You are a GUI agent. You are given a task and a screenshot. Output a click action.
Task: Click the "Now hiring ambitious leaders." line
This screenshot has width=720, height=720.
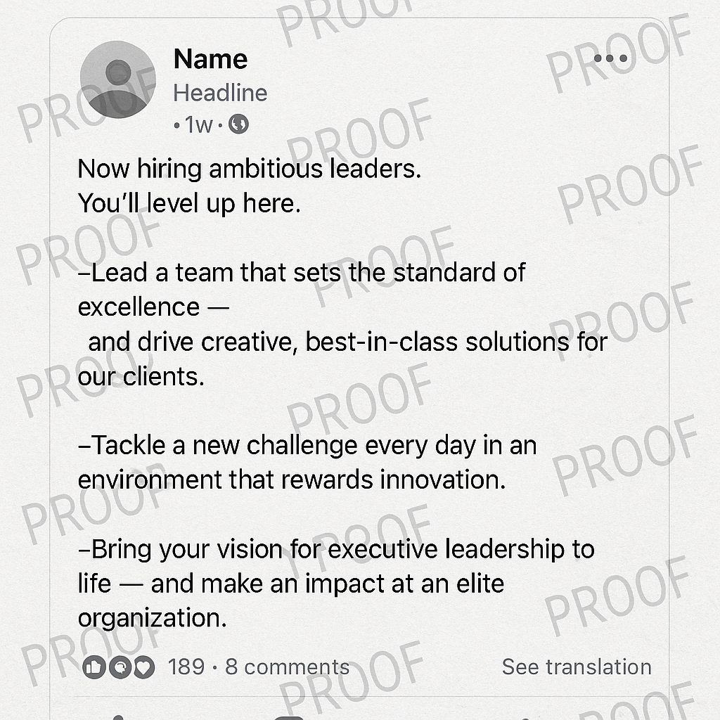[250, 169]
